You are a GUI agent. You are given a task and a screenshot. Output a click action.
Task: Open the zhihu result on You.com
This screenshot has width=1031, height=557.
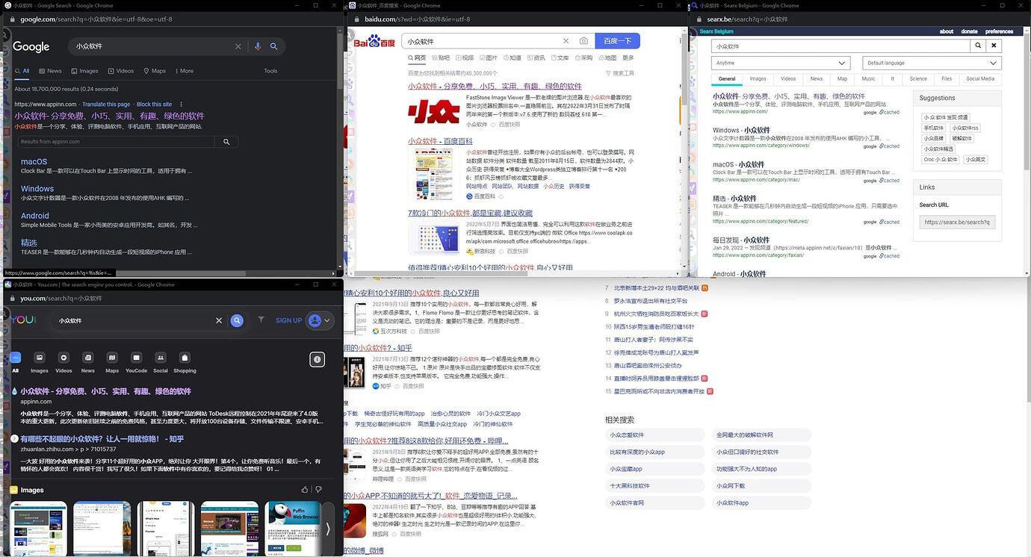(102, 439)
